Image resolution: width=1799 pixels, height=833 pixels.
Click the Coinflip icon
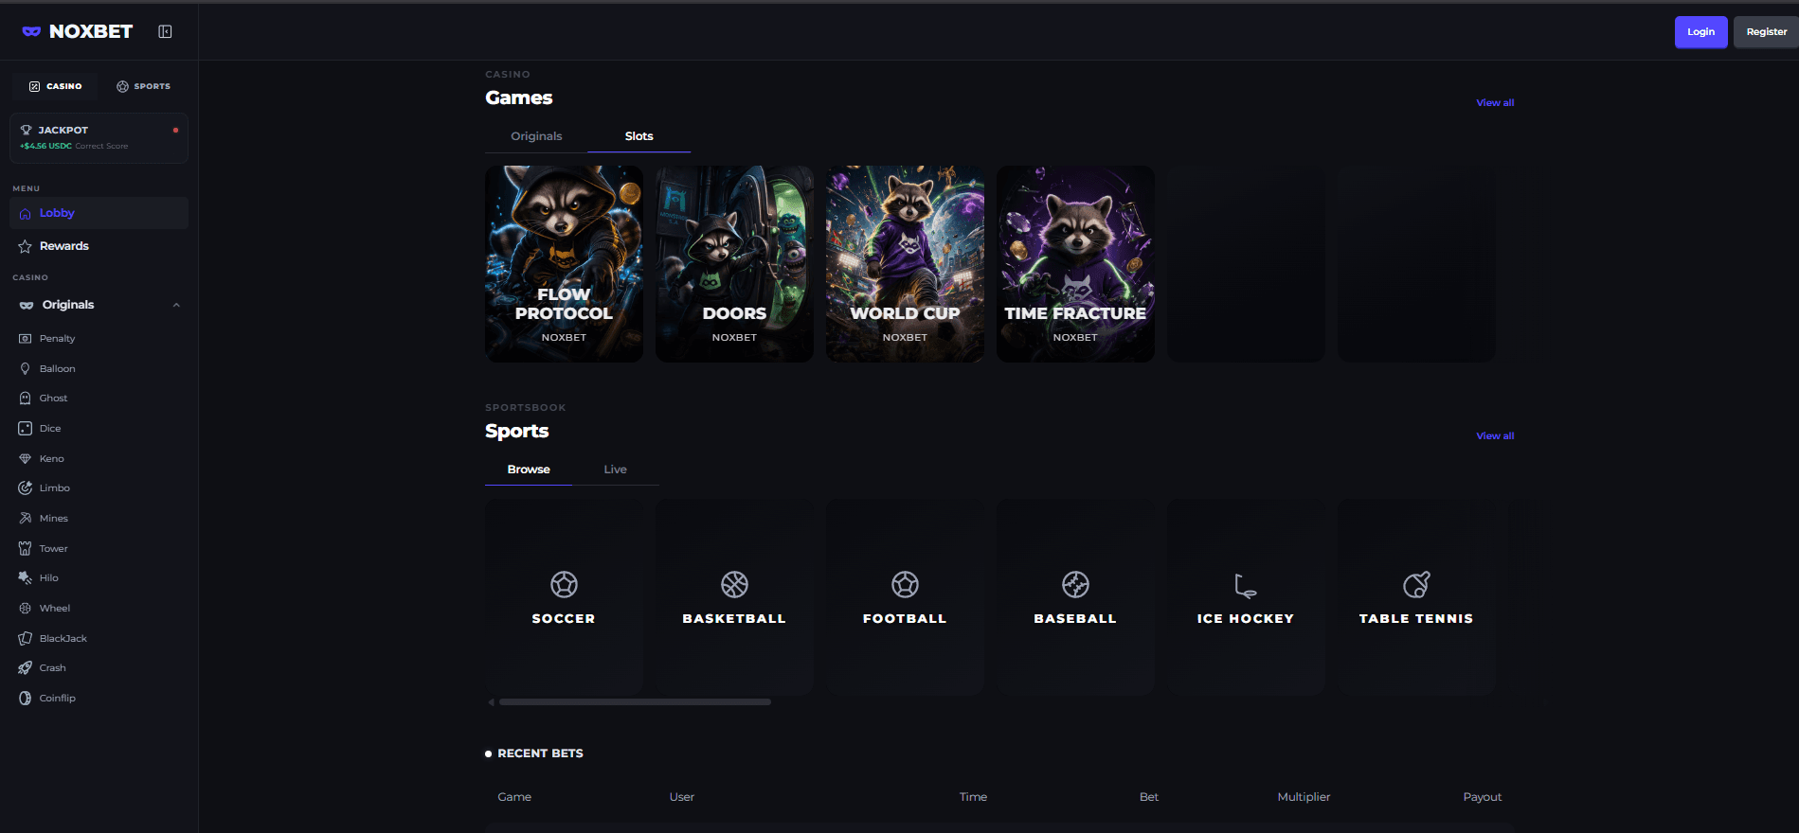(x=26, y=698)
